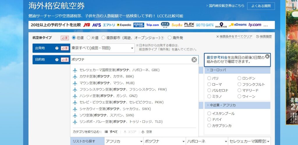Click the eDreams logo
The width and height of the screenshot is (298, 145).
click(237, 25)
